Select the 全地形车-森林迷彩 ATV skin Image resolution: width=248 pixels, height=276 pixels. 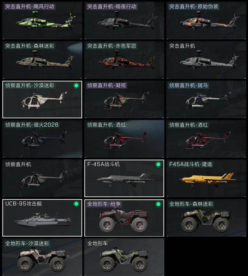tap(206, 218)
